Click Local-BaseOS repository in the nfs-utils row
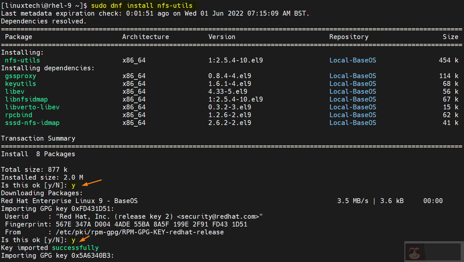464x262 pixels. pyautogui.click(x=353, y=60)
